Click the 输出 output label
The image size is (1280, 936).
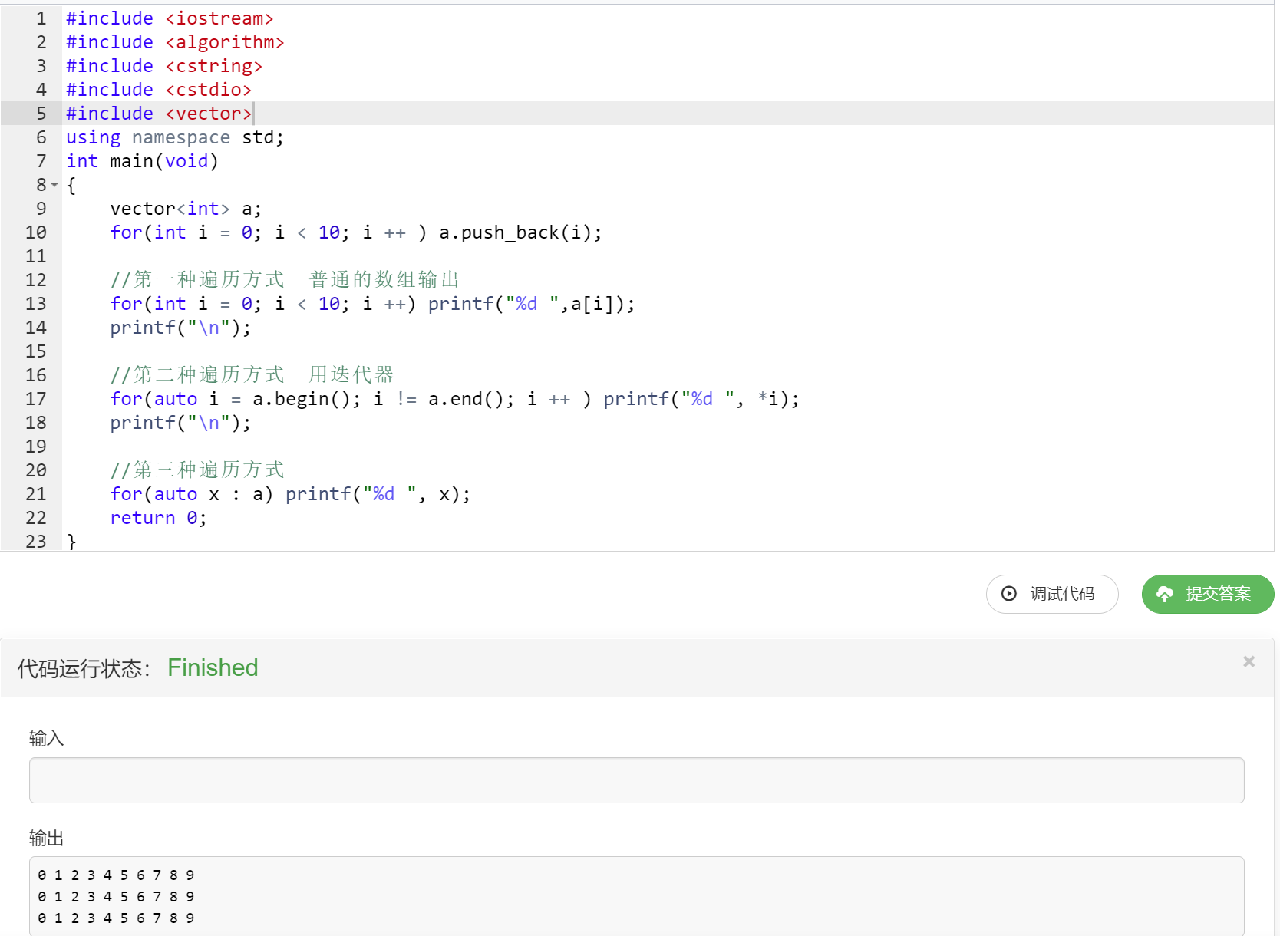(46, 838)
